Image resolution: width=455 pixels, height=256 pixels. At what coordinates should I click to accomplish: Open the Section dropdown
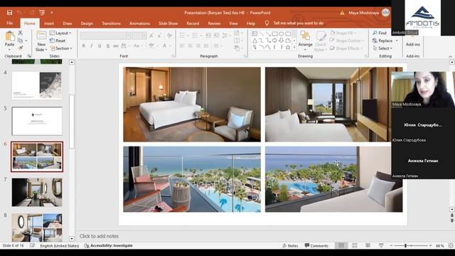[x=61, y=48]
